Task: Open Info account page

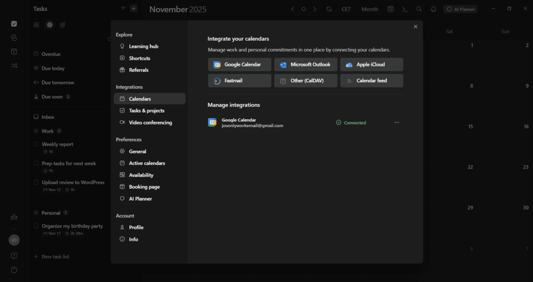Action: coord(149,239)
